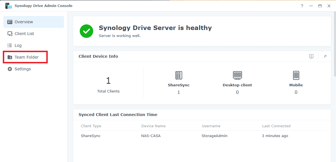Image resolution: width=336 pixels, height=162 pixels.
Task: Click the Username column header
Action: [211, 126]
